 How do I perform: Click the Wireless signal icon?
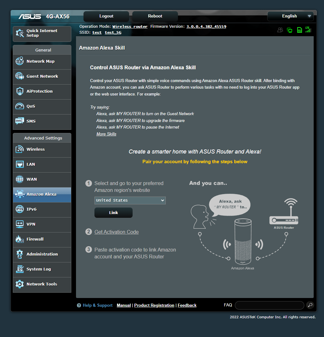(20, 149)
